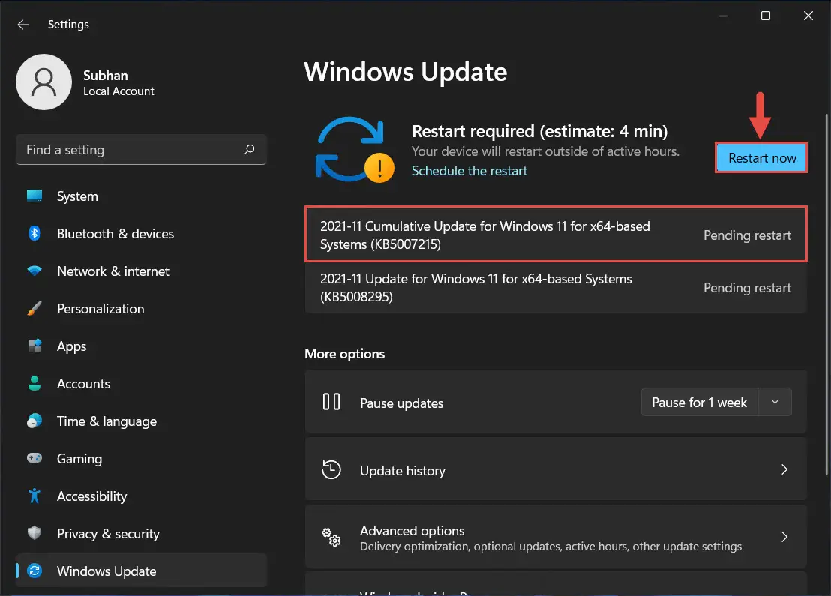The height and width of the screenshot is (596, 831).
Task: Click the Local Account label
Action: point(118,91)
